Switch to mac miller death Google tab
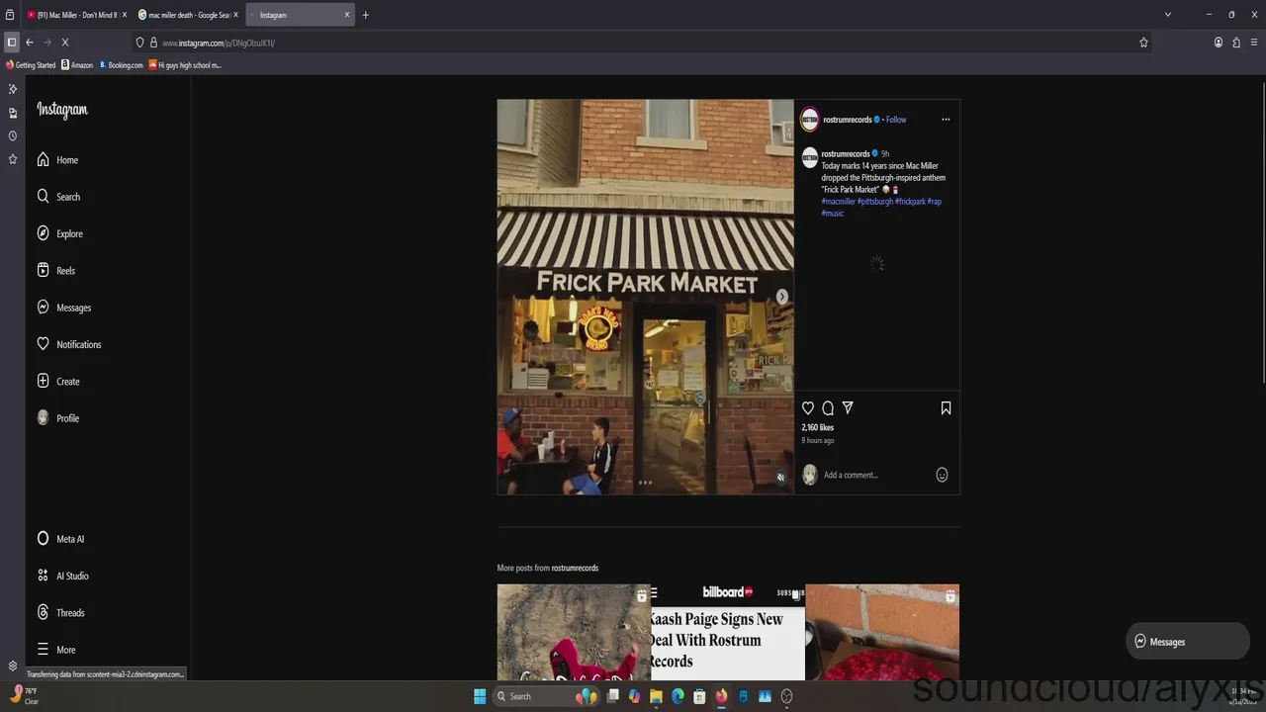The height and width of the screenshot is (712, 1266). 188,15
